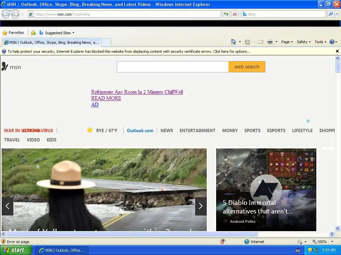Click the AD link

pyautogui.click(x=95, y=105)
